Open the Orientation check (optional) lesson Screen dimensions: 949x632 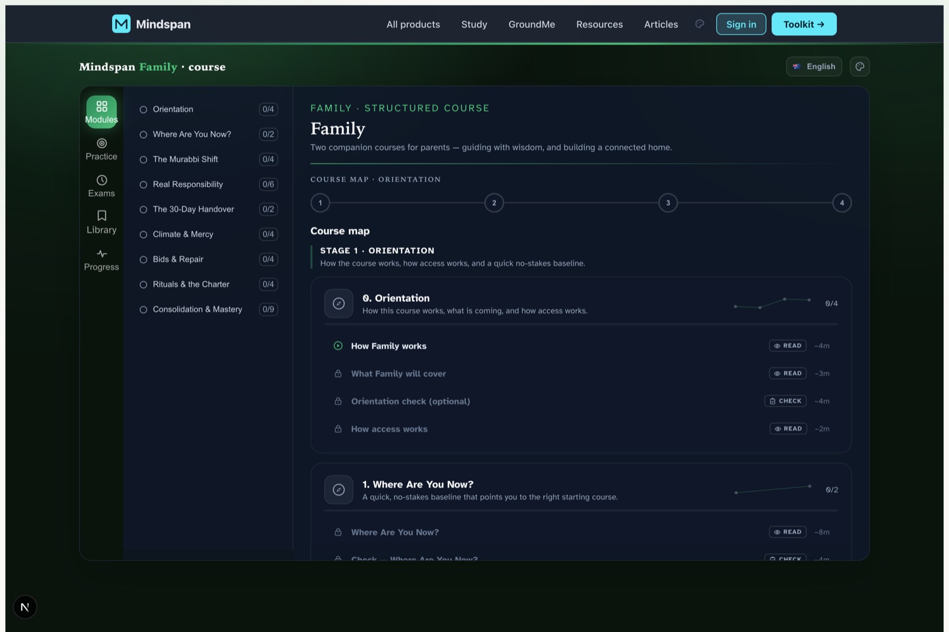581,401
